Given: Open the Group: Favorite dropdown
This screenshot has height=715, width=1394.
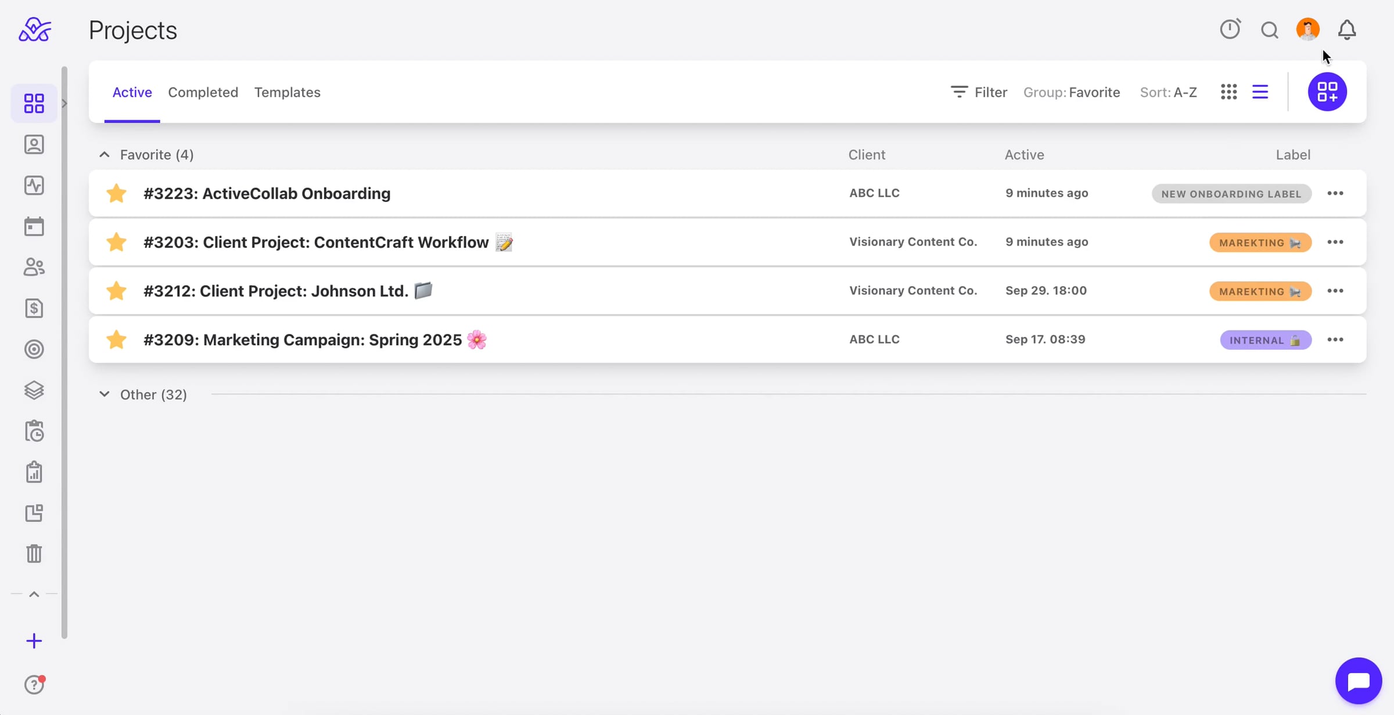Looking at the screenshot, I should coord(1071,92).
